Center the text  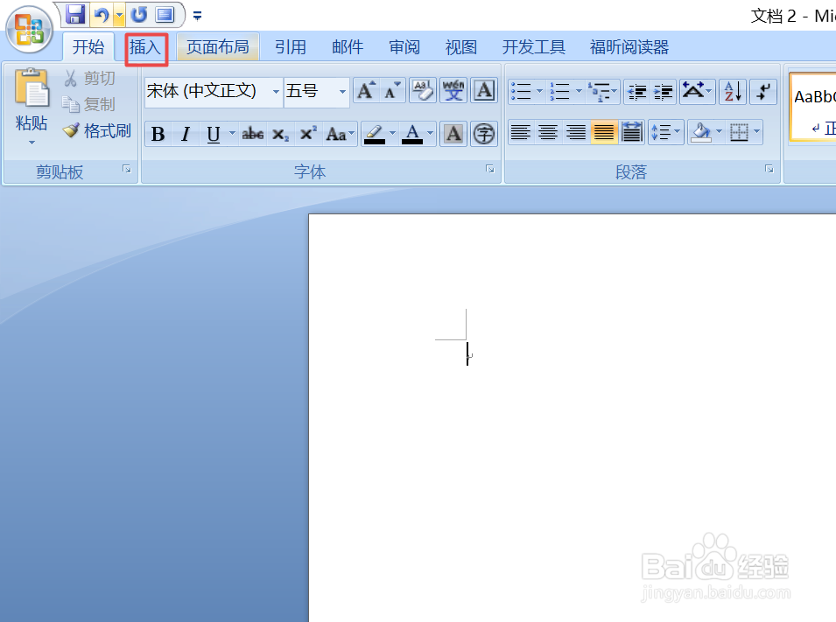coord(548,132)
